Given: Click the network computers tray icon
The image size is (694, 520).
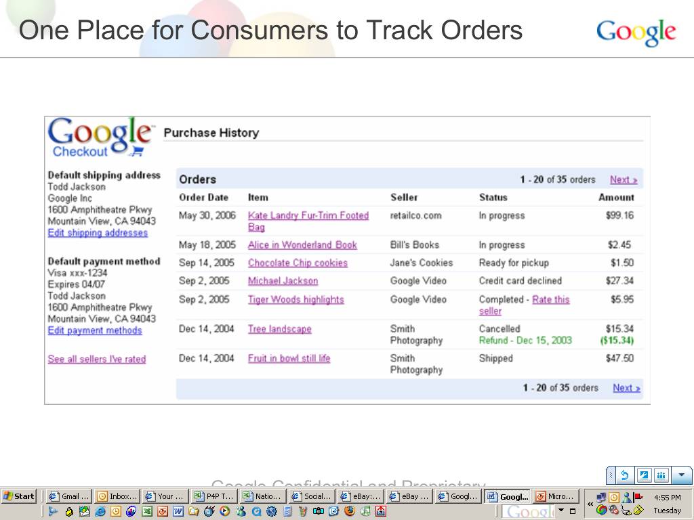Looking at the screenshot, I should [601, 498].
